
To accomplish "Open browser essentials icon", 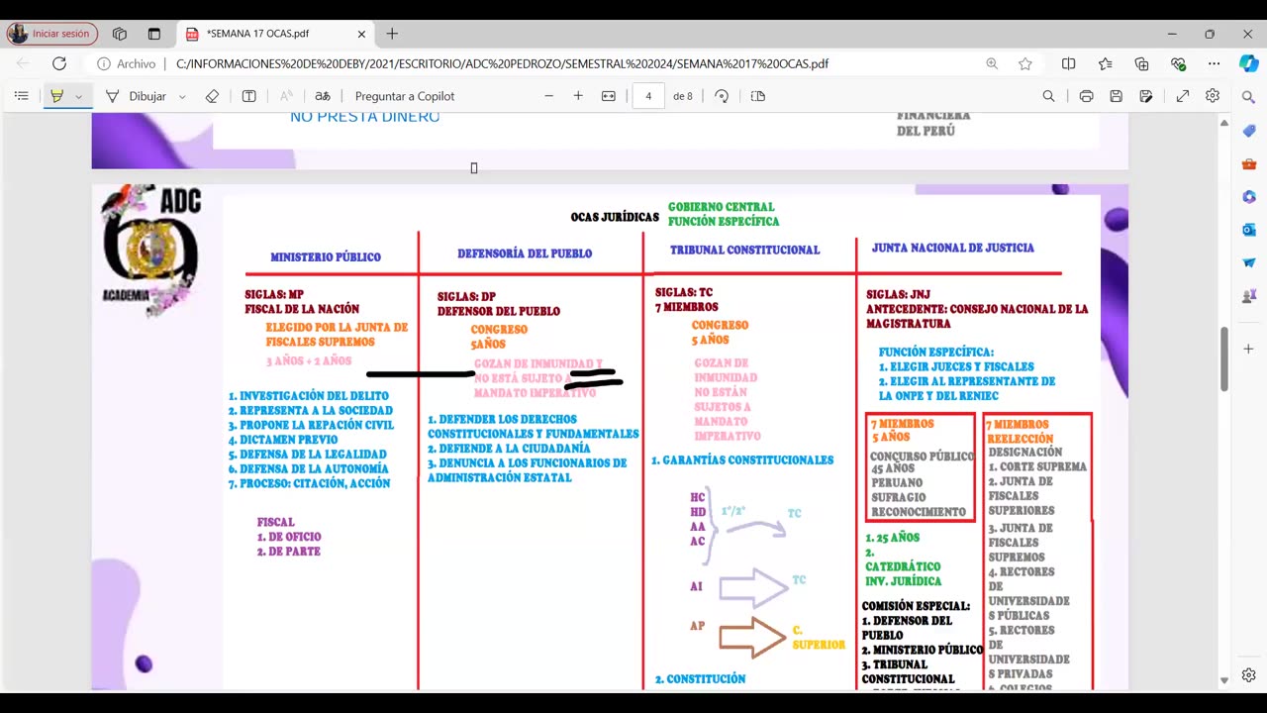I will pos(1178,63).
